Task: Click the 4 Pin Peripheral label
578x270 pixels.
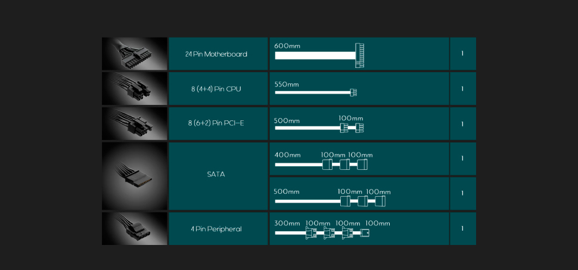Action: (x=216, y=229)
